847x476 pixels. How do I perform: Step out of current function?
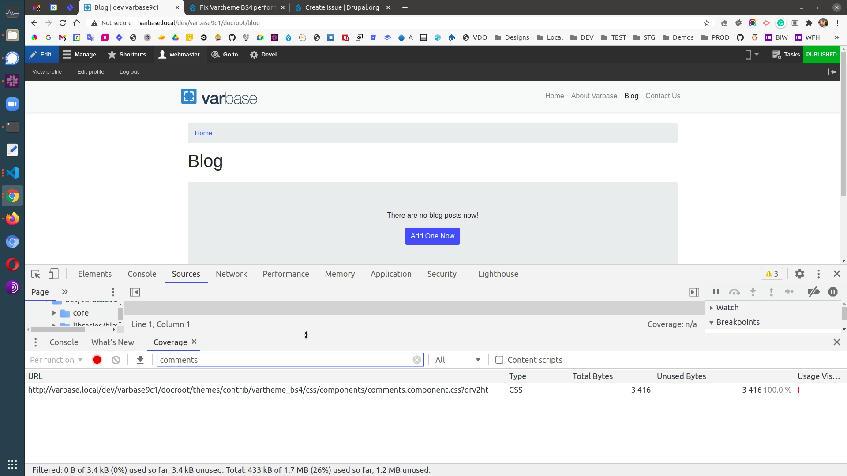coord(771,292)
